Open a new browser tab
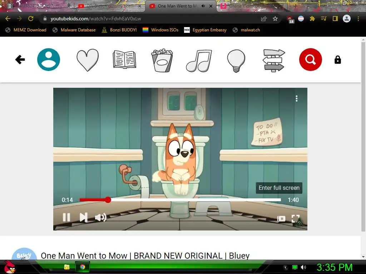This screenshot has height=274, width=366. (x=295, y=6)
